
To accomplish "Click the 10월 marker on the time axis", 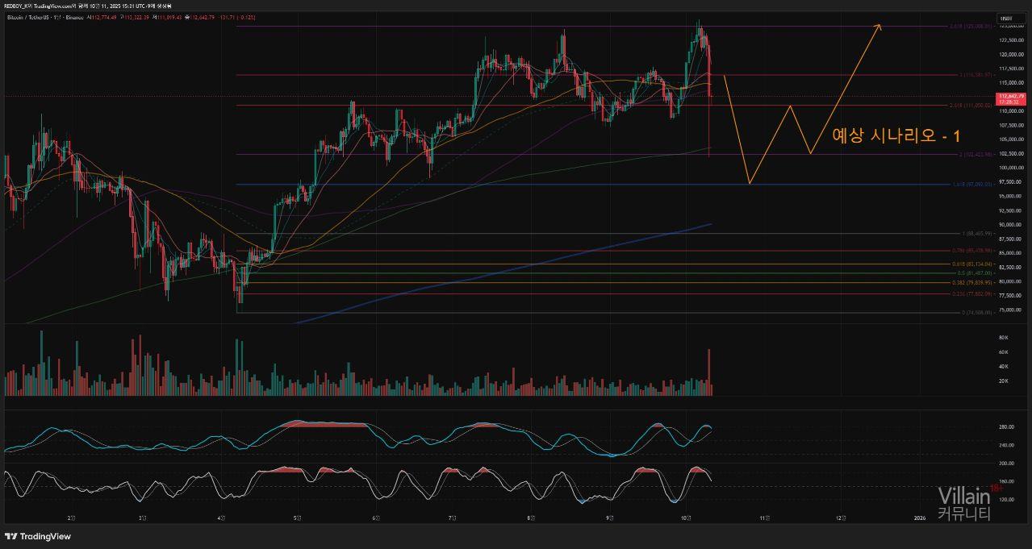I will tap(686, 517).
